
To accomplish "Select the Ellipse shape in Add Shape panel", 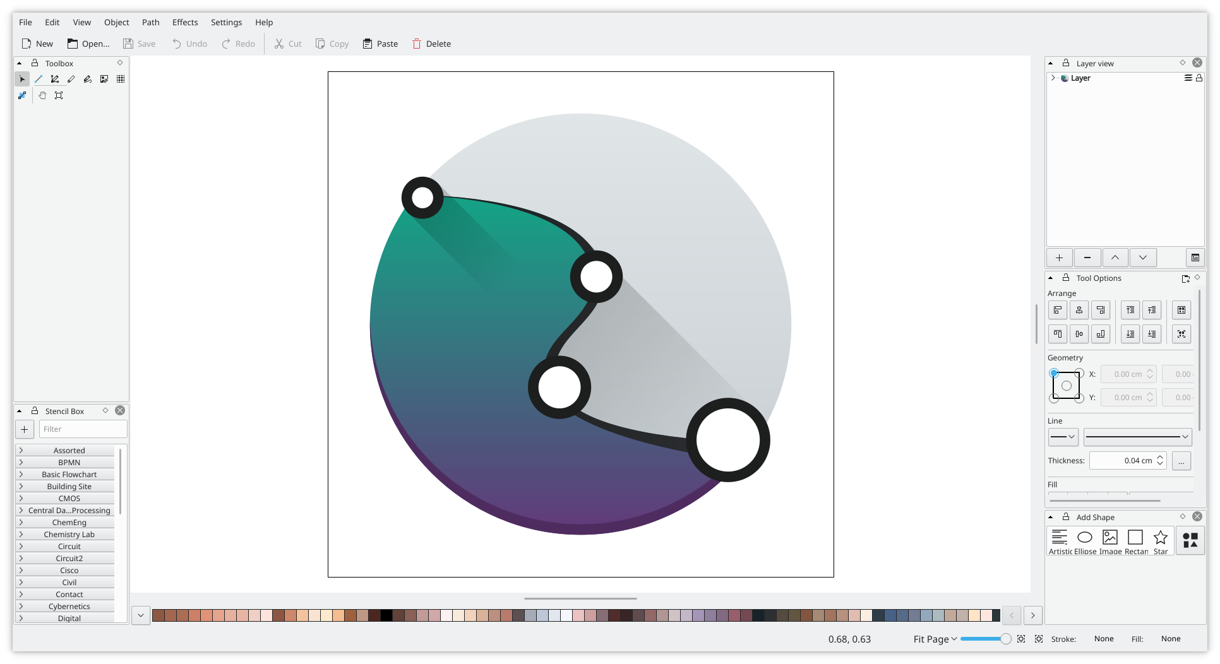I will (x=1085, y=537).
